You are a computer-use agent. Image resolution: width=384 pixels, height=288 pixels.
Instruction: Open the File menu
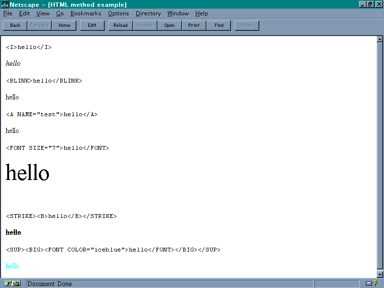pos(8,13)
